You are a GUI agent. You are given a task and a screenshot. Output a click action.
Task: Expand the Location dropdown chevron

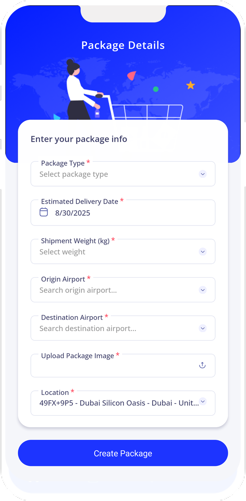(x=203, y=401)
